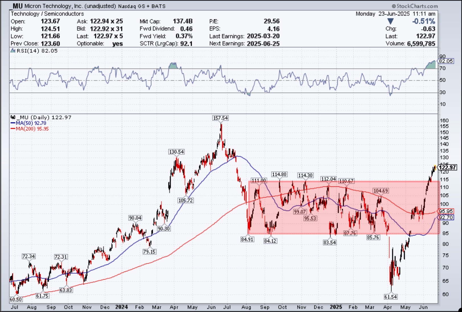462x312 pixels.
Task: Click the 90.30 price label
Action: (x=164, y=228)
